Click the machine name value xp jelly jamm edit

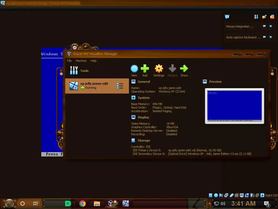(170, 88)
